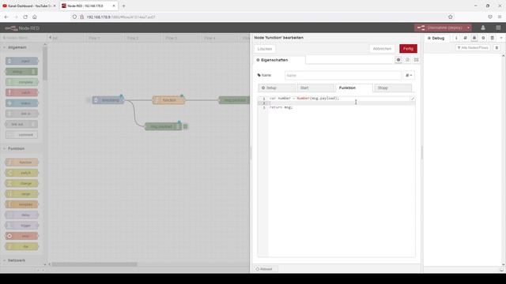Open a new browser tab
506x284 pixels.
(x=123, y=6)
